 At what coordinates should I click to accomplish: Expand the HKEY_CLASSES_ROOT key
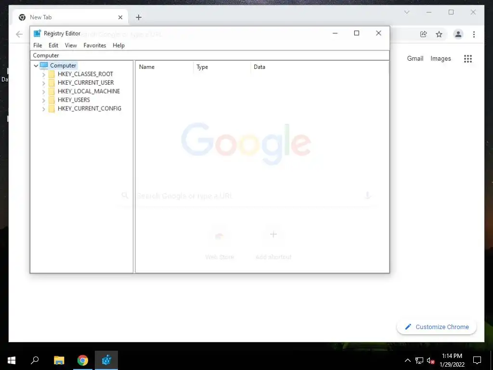coord(43,74)
